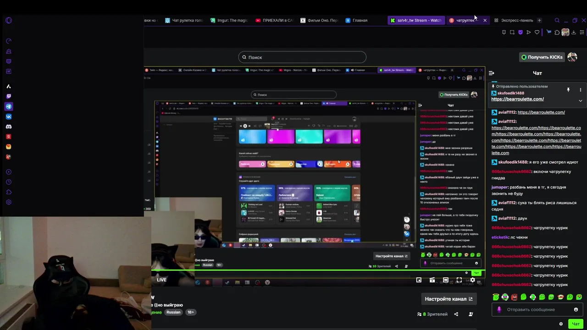Click username jumaper in chat

(500, 187)
